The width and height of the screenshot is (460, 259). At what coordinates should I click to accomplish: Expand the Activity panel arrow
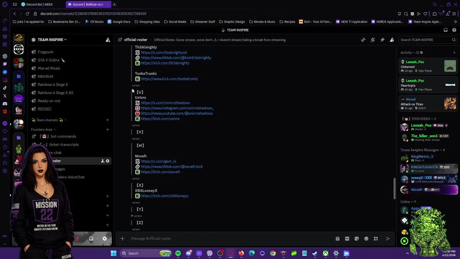pyautogui.click(x=454, y=53)
